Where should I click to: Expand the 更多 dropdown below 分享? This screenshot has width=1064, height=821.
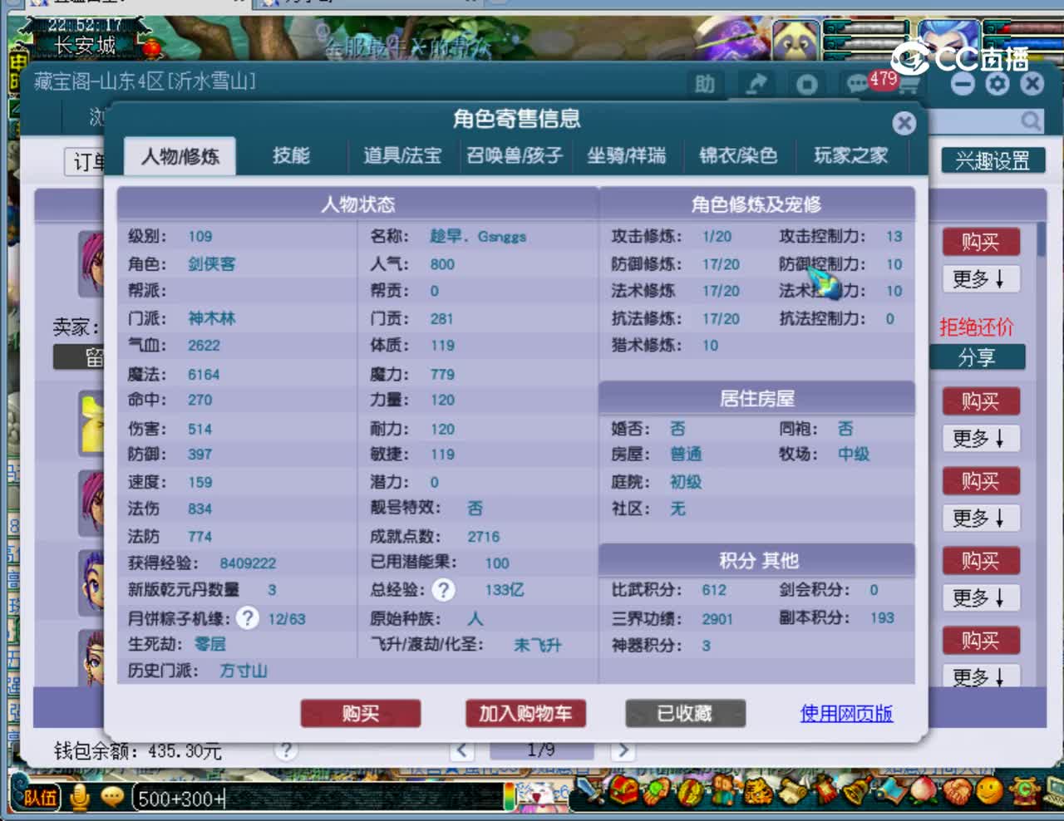pos(981,438)
